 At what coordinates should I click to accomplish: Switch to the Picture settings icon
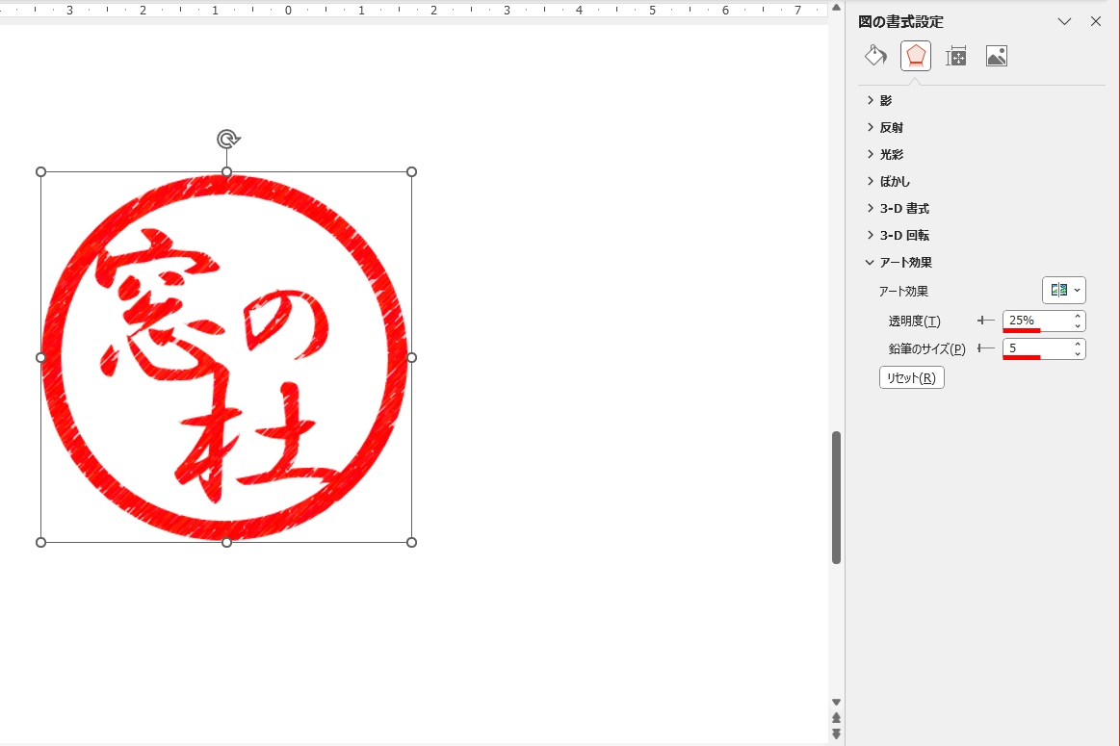click(x=996, y=56)
